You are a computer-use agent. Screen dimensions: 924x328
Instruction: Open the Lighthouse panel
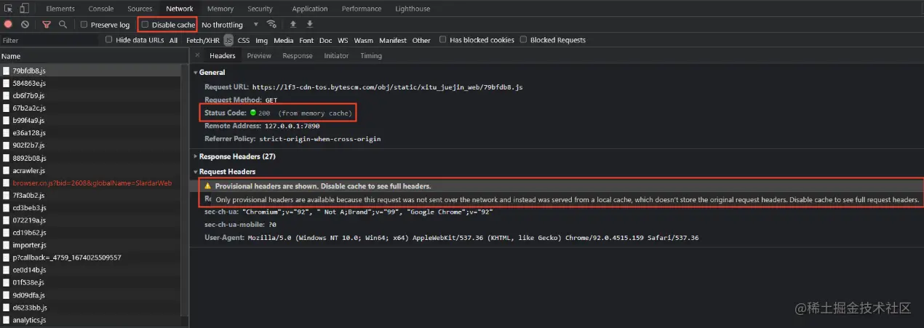click(413, 9)
